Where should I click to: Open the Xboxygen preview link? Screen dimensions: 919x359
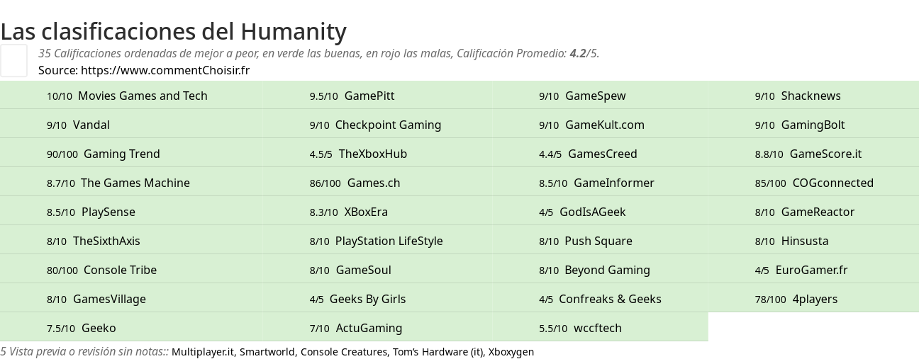(x=511, y=352)
